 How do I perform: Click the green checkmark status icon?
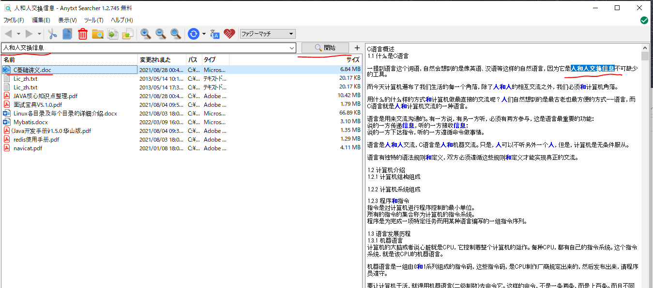pyautogui.click(x=644, y=20)
